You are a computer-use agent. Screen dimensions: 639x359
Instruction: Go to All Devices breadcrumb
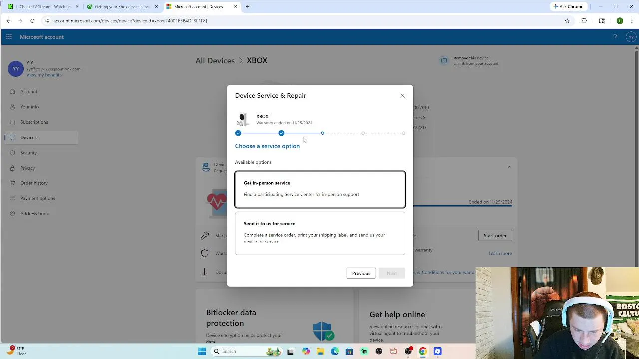click(x=215, y=60)
